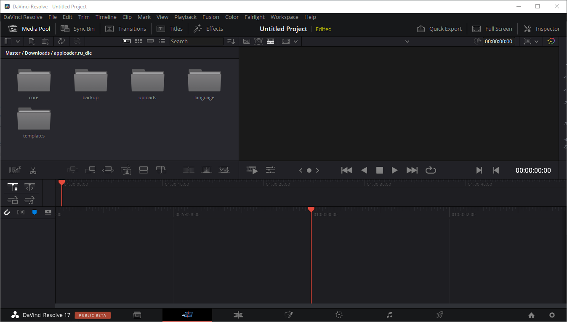567x322 pixels.
Task: Click the Sync Clips icon
Action: coord(61,41)
